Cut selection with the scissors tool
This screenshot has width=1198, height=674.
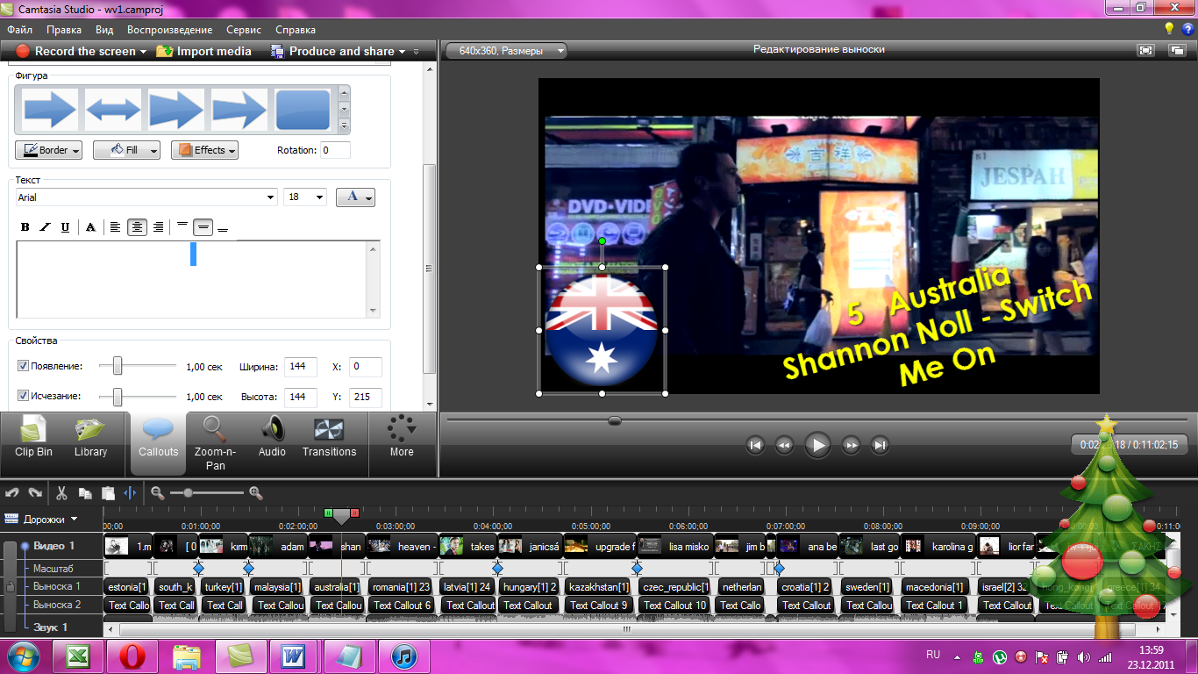(61, 493)
